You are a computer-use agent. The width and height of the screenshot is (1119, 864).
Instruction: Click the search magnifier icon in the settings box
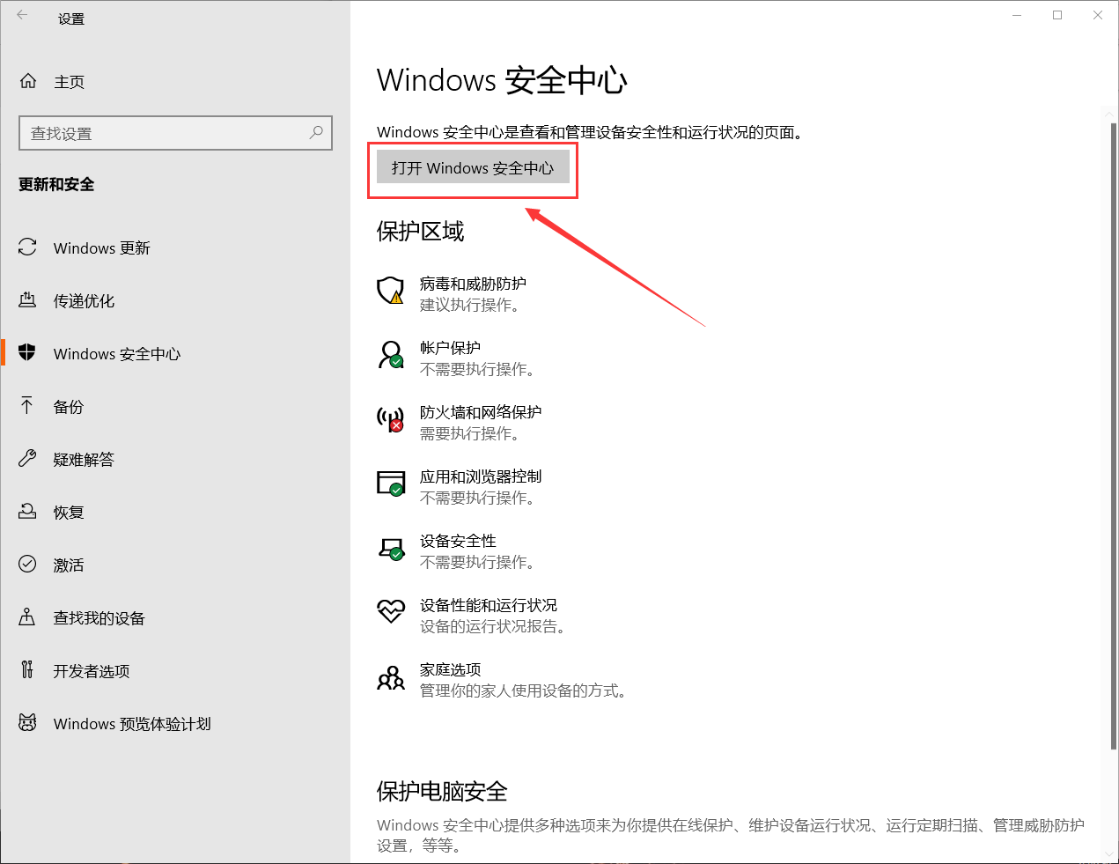316,133
